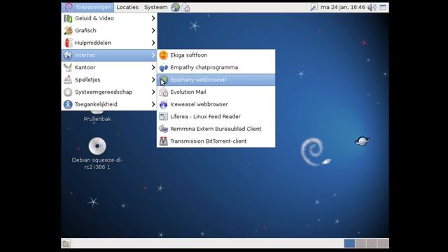Viewport: 448px width, 252px height.
Task: Click the Toegankelijkheid accessibility icon
Action: click(68, 104)
